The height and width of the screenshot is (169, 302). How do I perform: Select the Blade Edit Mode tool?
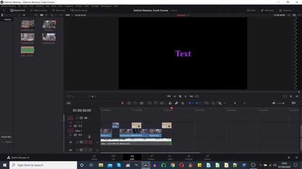click(142, 103)
